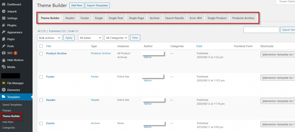Click the File Manager folder icon
Screen dimensions: 295x132
click(3, 83)
